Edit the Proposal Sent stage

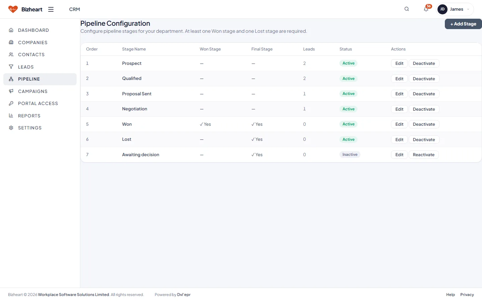click(399, 94)
